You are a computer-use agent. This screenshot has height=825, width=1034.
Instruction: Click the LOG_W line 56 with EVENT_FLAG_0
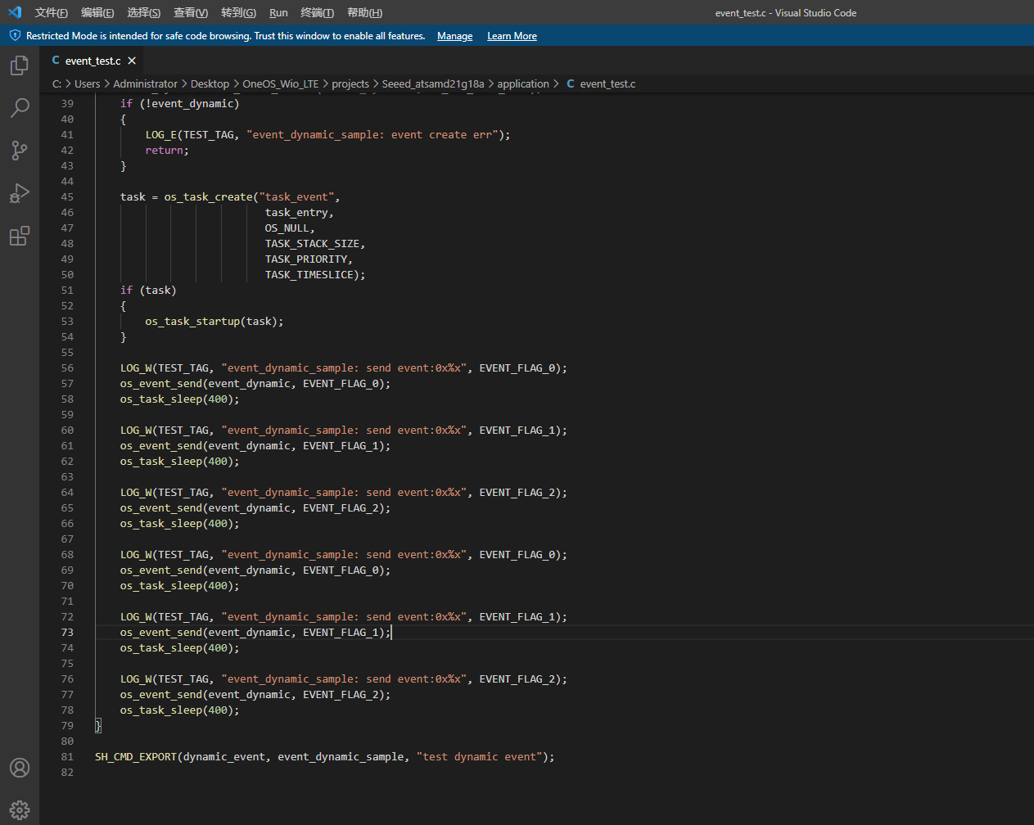pos(344,368)
